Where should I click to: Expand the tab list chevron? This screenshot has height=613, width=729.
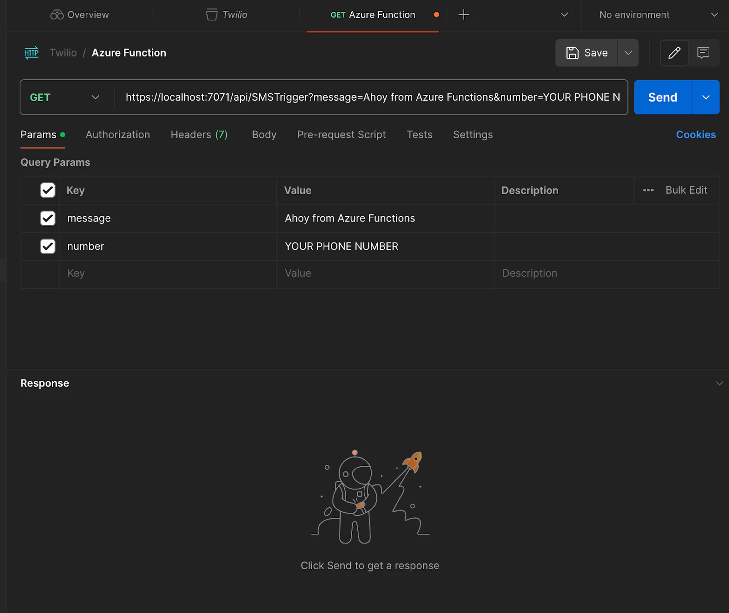[x=564, y=15]
